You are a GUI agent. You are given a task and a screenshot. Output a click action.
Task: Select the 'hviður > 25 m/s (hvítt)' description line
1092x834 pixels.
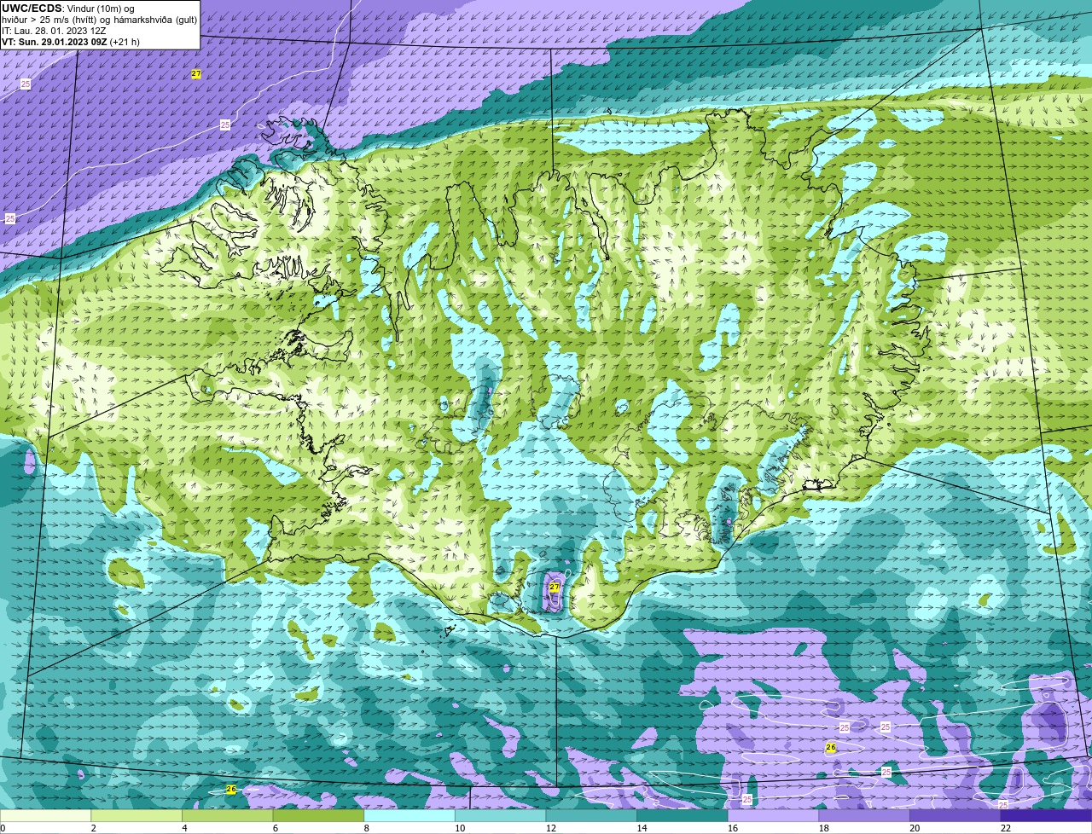pyautogui.click(x=99, y=20)
